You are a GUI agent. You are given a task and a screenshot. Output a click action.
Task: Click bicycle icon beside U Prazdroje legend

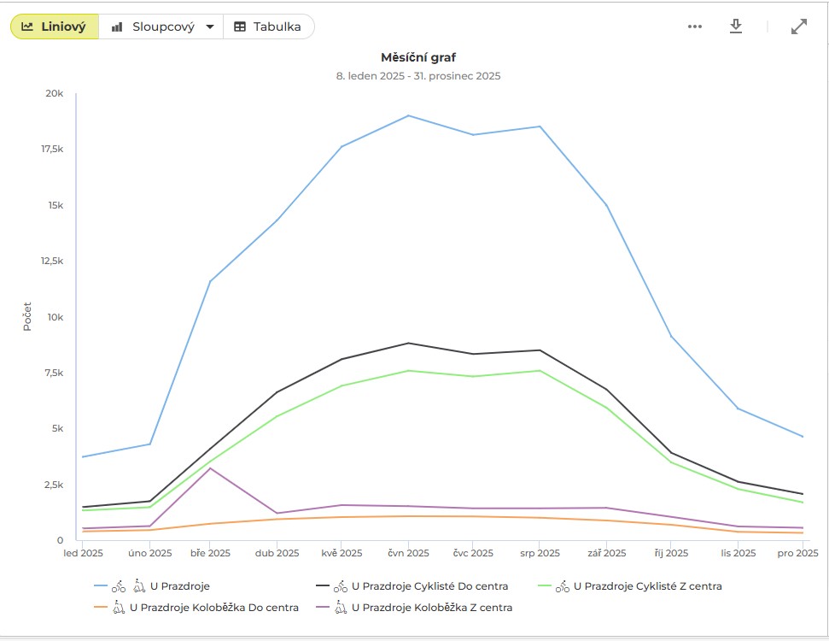pos(119,586)
